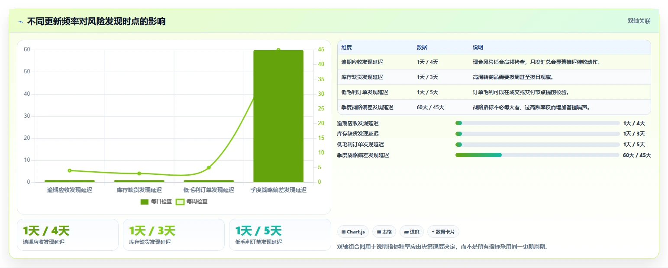Click the tall 季度战略偏差发现延迟 bar in chart
668x268 pixels.
pos(278,116)
